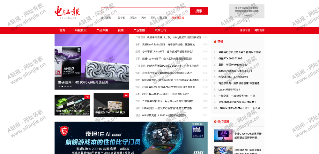Image resolution: width=319 pixels, height=154 pixels.
Task: Click the PC badge on the 微星RTX 5060 Ti thumbnail
Action: tap(126, 95)
